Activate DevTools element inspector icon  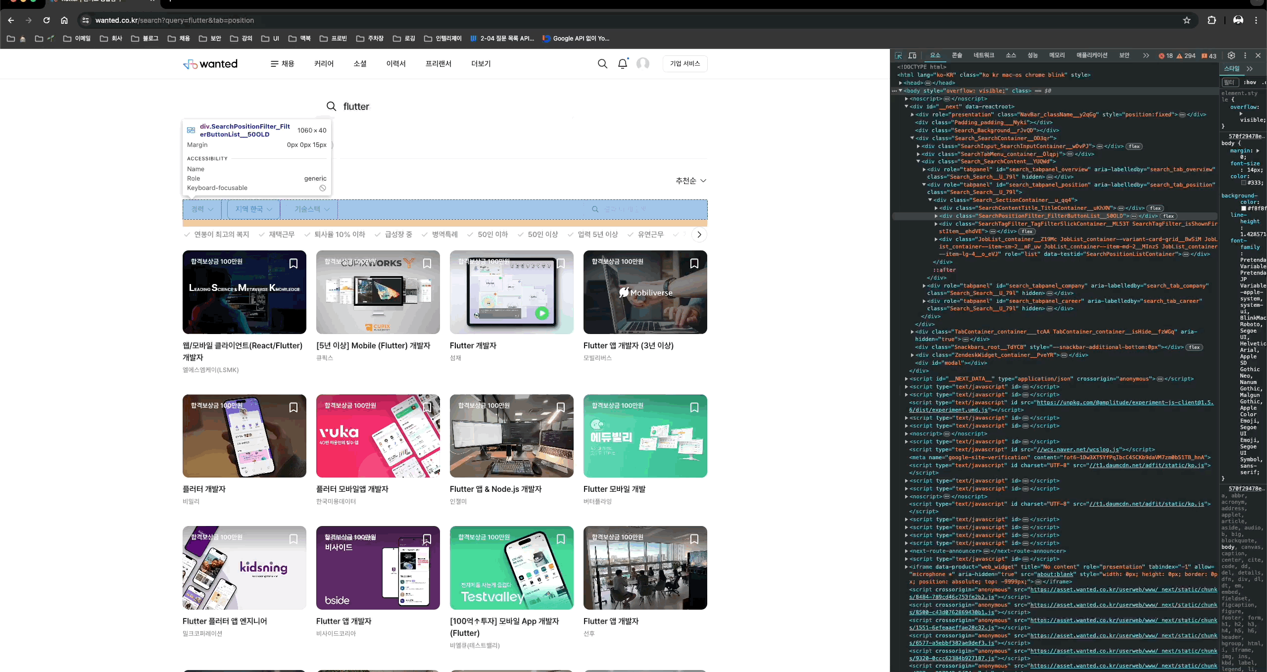pos(898,55)
